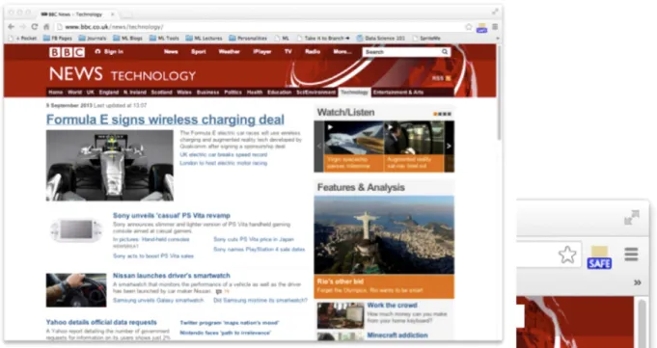Open the Rio's other bid feature image

pos(384,235)
